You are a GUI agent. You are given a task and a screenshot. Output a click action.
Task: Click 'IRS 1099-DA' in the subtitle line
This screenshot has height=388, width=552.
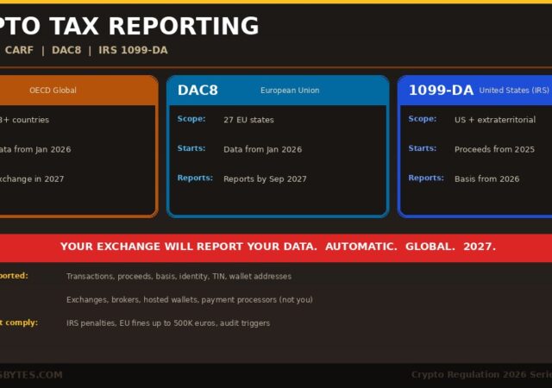click(133, 50)
